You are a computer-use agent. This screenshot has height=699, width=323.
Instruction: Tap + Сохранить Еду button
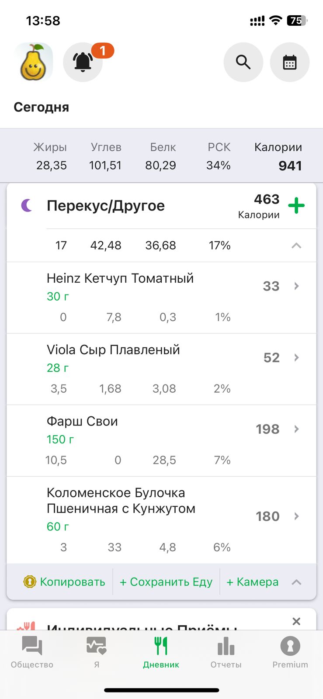point(166,582)
